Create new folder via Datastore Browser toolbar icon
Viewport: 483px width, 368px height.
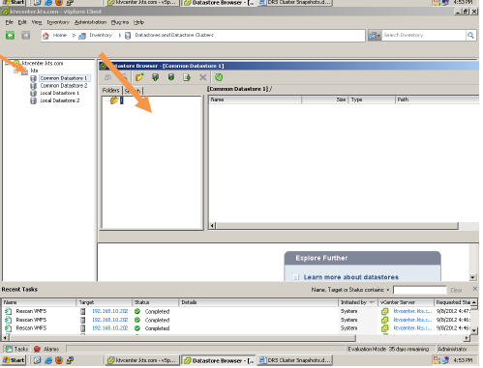point(139,77)
